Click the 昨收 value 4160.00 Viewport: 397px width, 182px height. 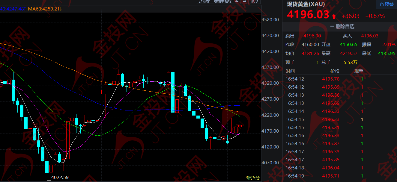tap(310, 45)
